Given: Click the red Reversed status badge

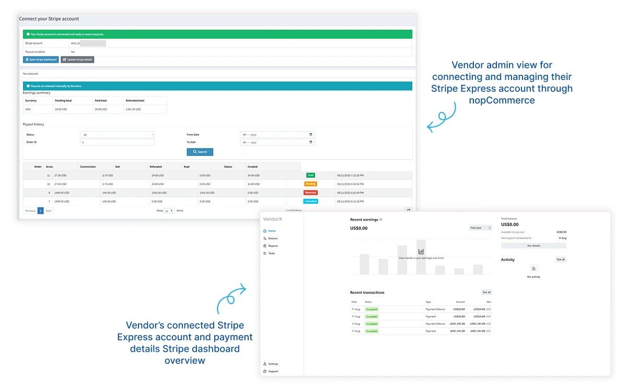Looking at the screenshot, I should (311, 192).
